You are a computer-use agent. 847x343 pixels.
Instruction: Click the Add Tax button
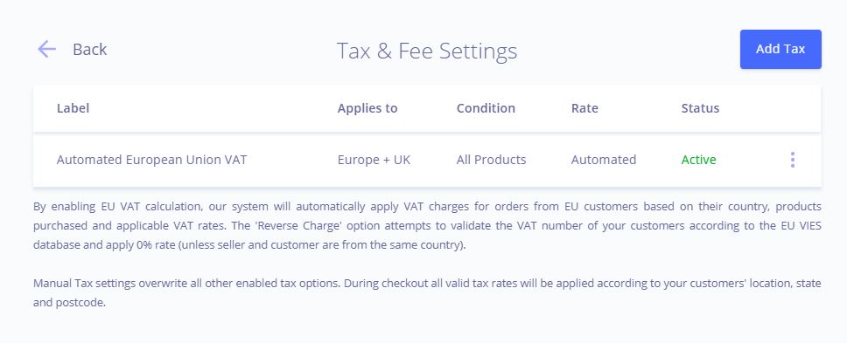click(780, 49)
